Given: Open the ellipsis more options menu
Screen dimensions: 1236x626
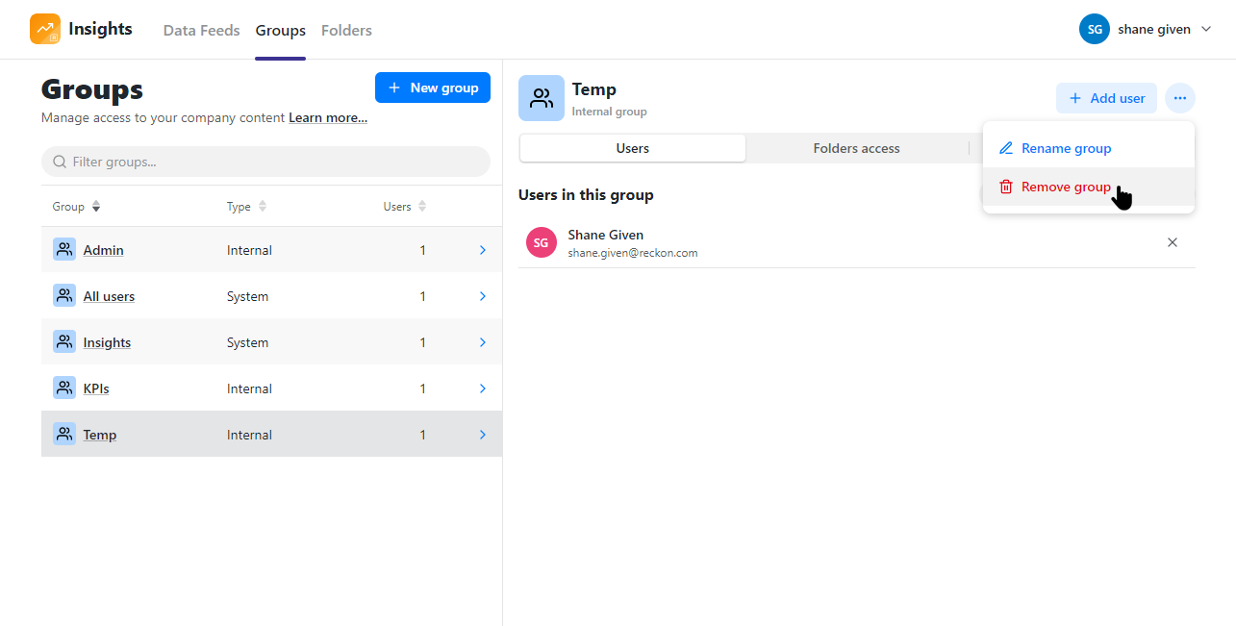Looking at the screenshot, I should [1179, 97].
